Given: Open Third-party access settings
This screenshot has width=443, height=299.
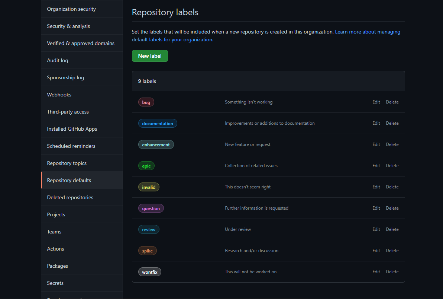Looking at the screenshot, I should click(82, 112).
